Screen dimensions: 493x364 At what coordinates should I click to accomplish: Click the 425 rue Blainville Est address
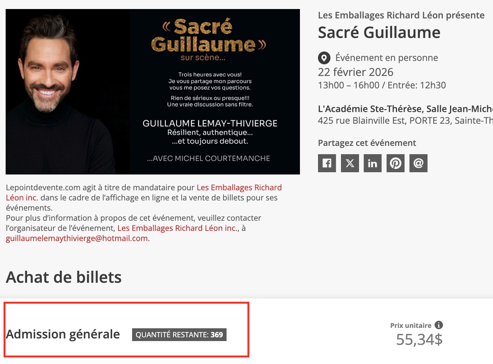(405, 121)
